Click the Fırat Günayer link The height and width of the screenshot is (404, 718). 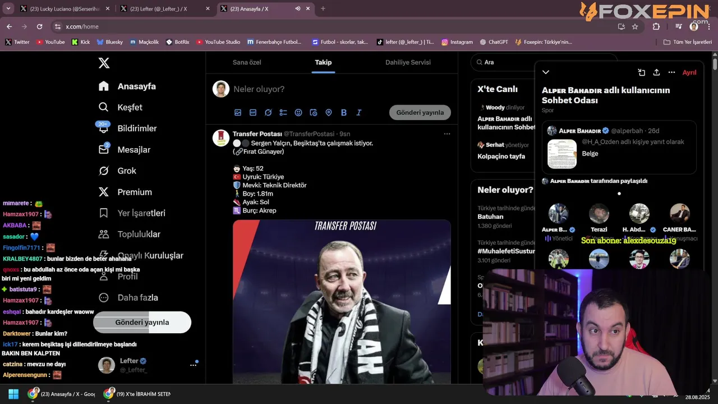263,151
